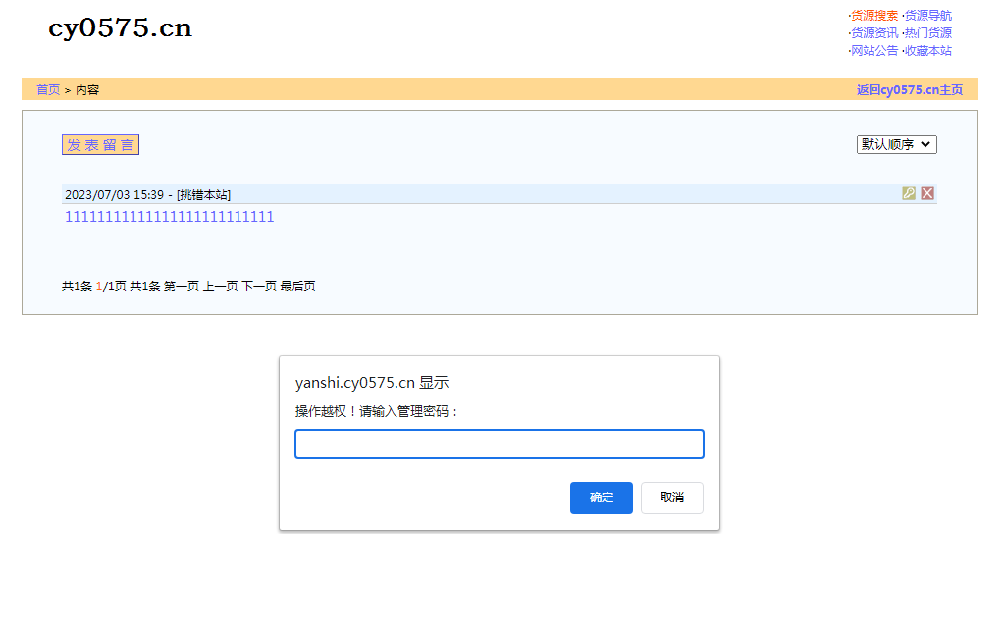
Task: Open the 网站公告 link
Action: click(874, 51)
